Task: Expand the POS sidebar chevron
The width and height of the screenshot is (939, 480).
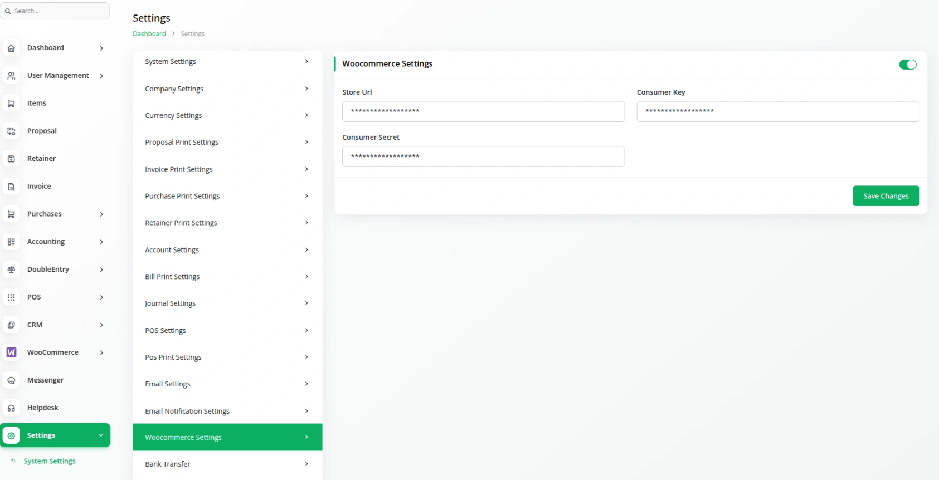Action: pos(101,297)
